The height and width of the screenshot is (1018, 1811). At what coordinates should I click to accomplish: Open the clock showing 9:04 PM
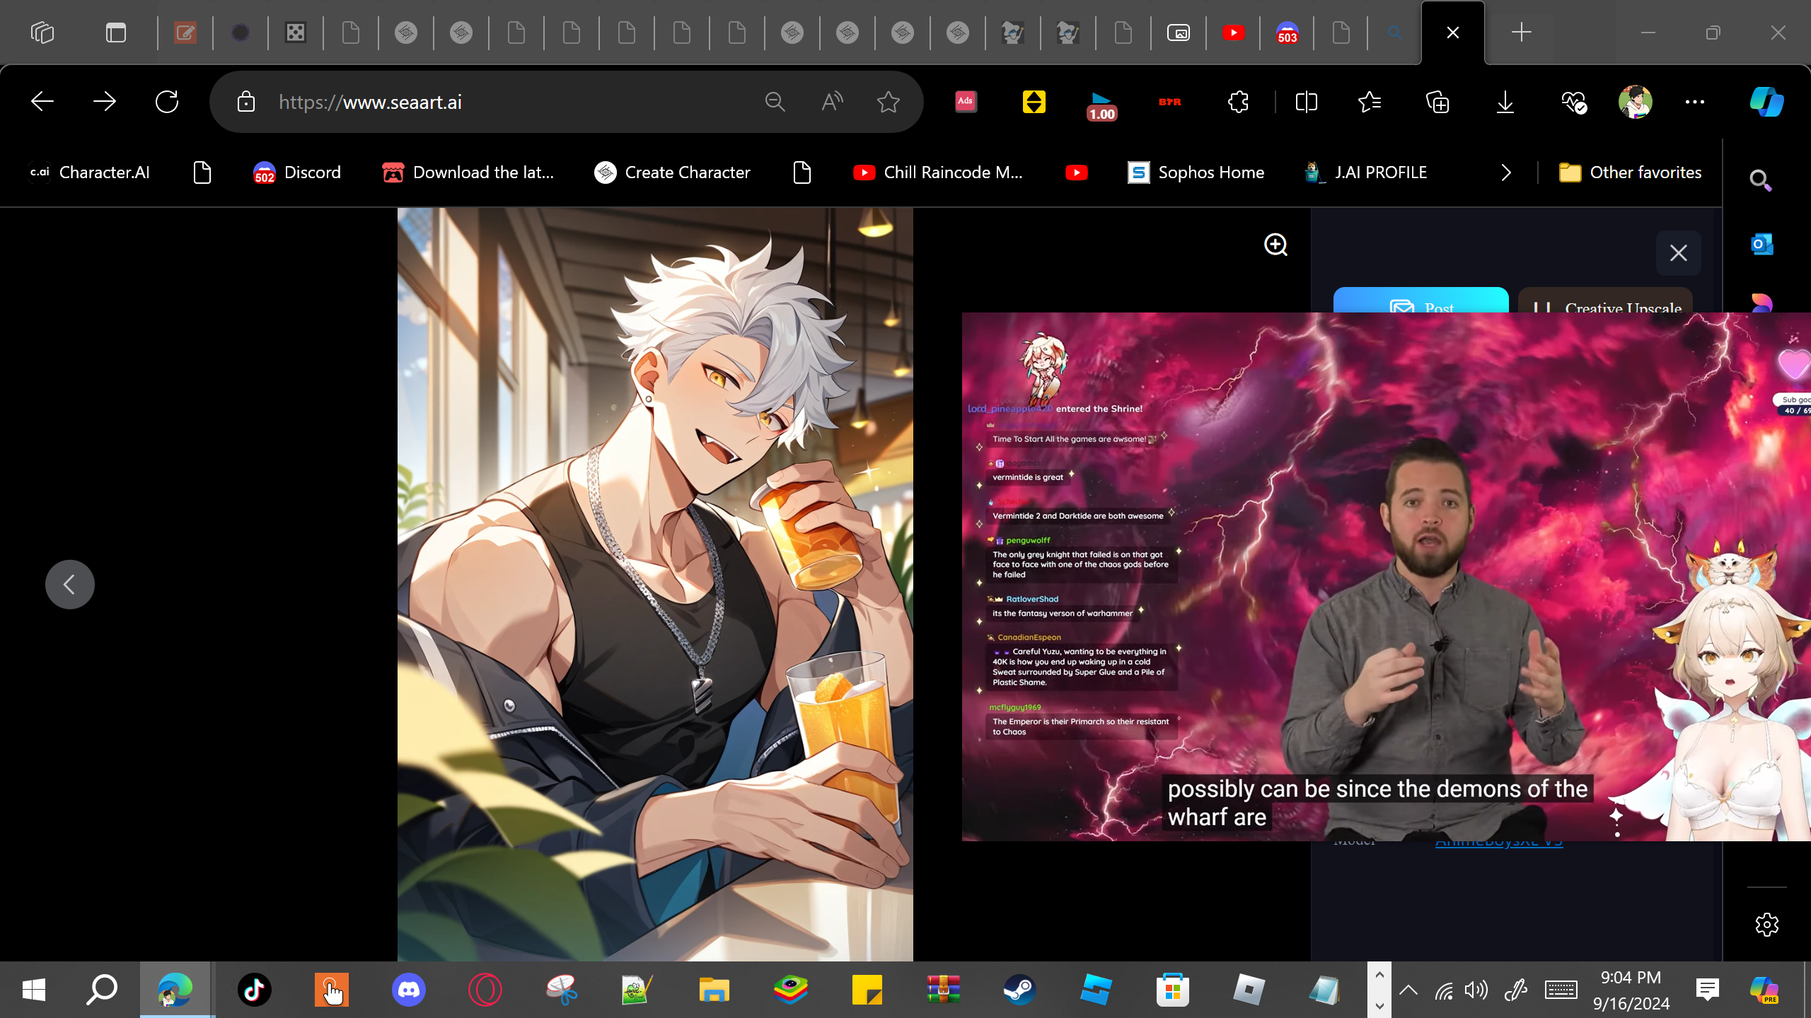[1631, 990]
